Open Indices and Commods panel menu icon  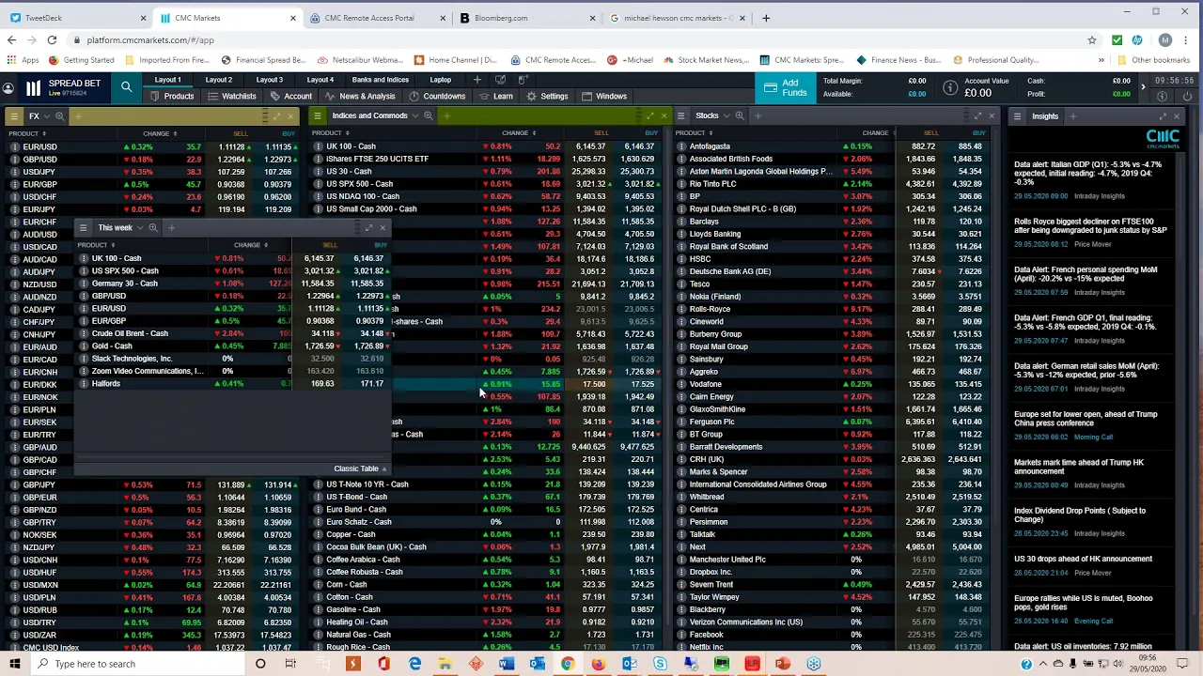coord(318,116)
